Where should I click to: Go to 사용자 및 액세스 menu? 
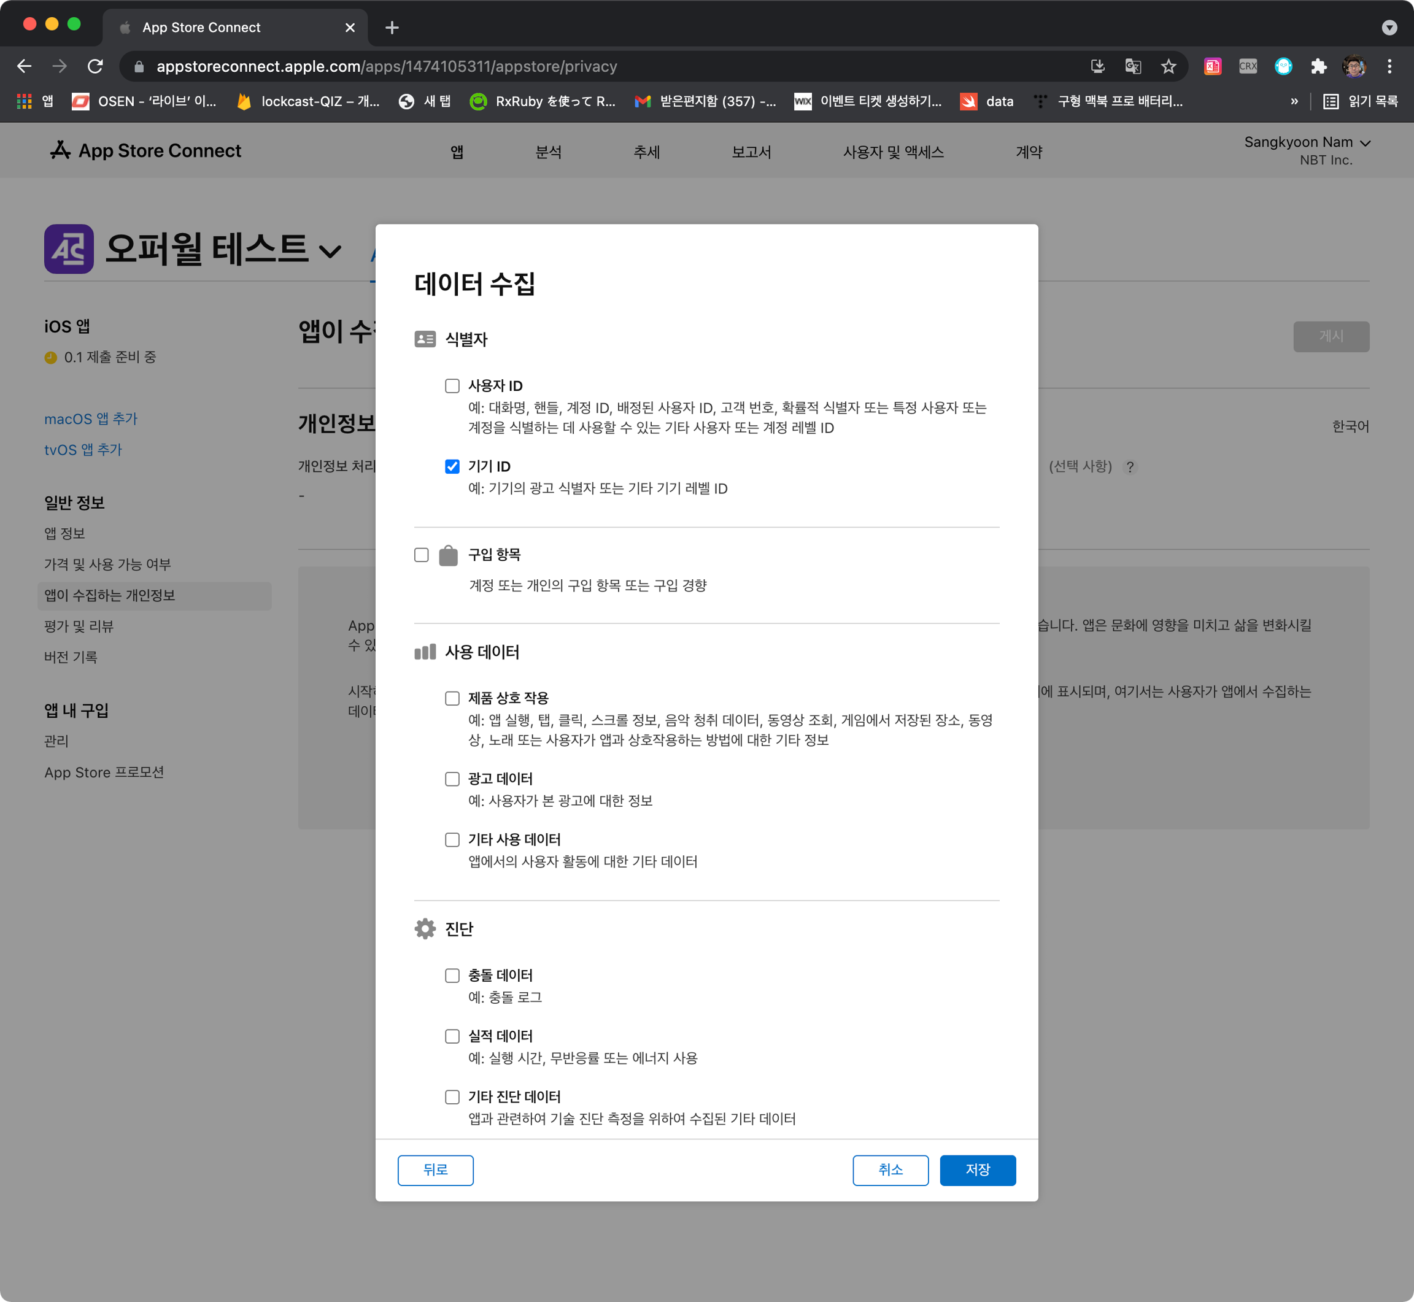click(892, 152)
